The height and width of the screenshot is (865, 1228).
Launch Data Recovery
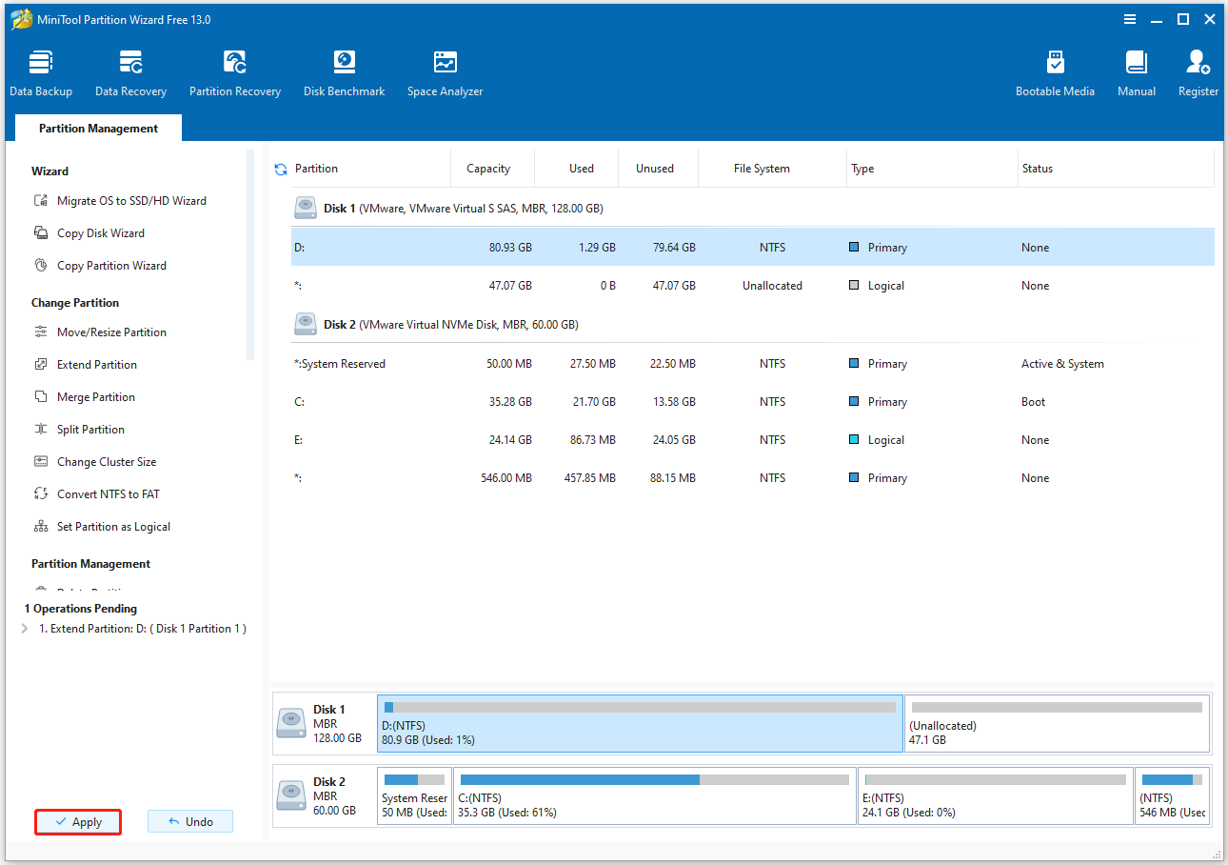click(x=130, y=72)
